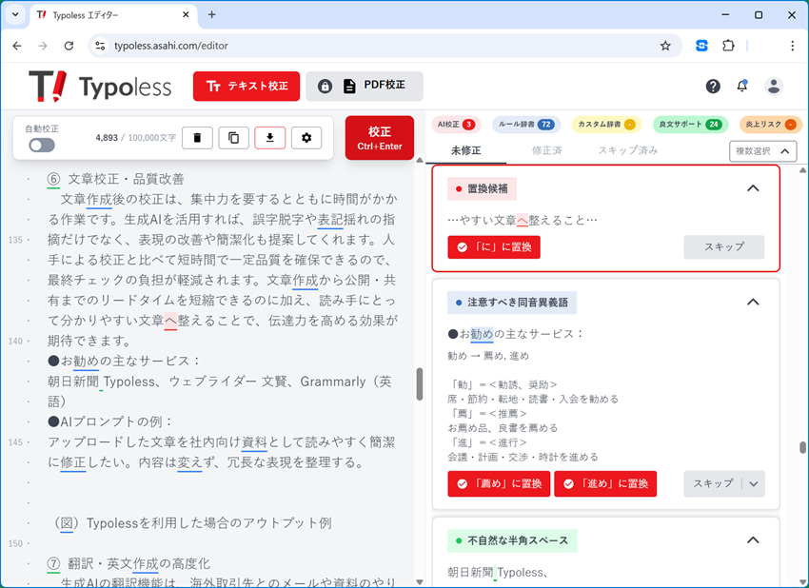Select the PDF校正 mode with lock icon
The height and width of the screenshot is (588, 809).
365,86
